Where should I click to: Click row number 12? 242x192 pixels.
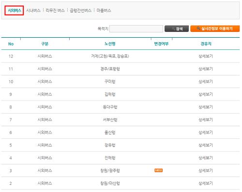[x=11, y=56]
